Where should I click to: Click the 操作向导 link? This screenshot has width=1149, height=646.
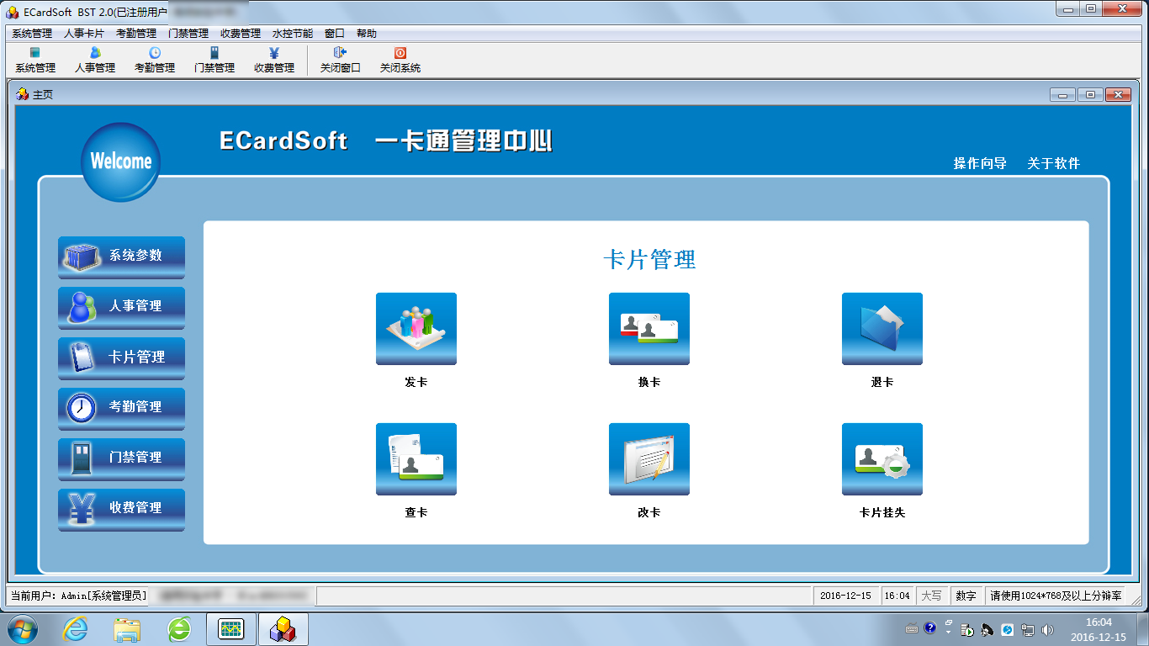pyautogui.click(x=980, y=163)
